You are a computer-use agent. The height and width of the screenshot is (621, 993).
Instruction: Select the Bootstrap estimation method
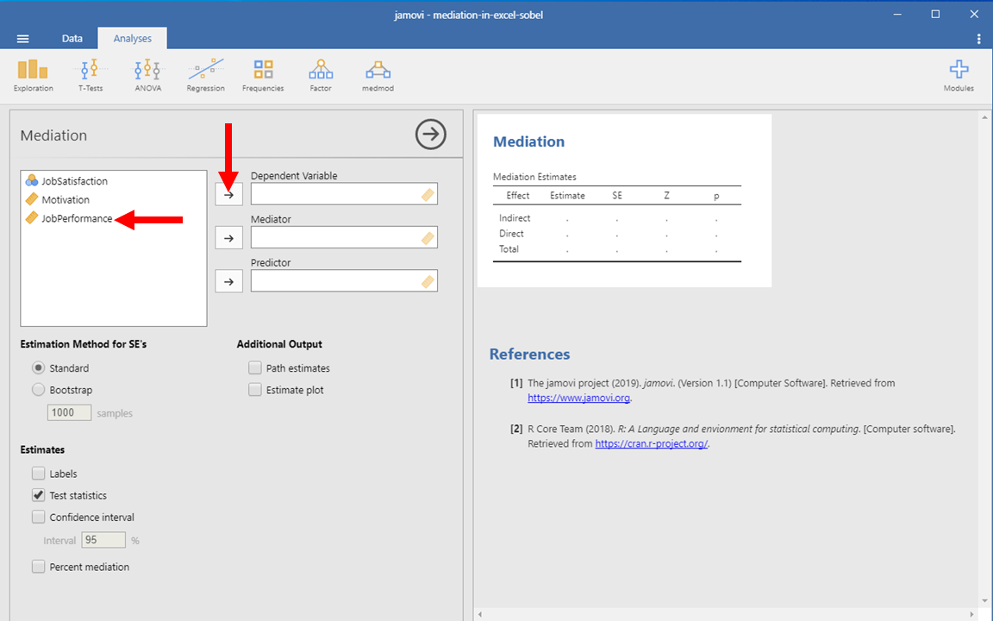[x=39, y=390]
